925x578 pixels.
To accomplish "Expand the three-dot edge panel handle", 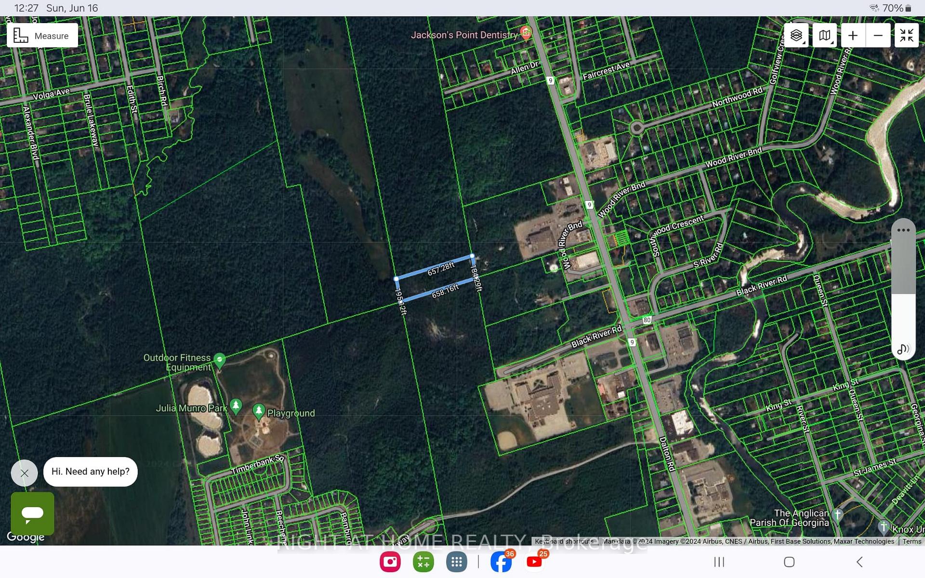I will [x=904, y=230].
